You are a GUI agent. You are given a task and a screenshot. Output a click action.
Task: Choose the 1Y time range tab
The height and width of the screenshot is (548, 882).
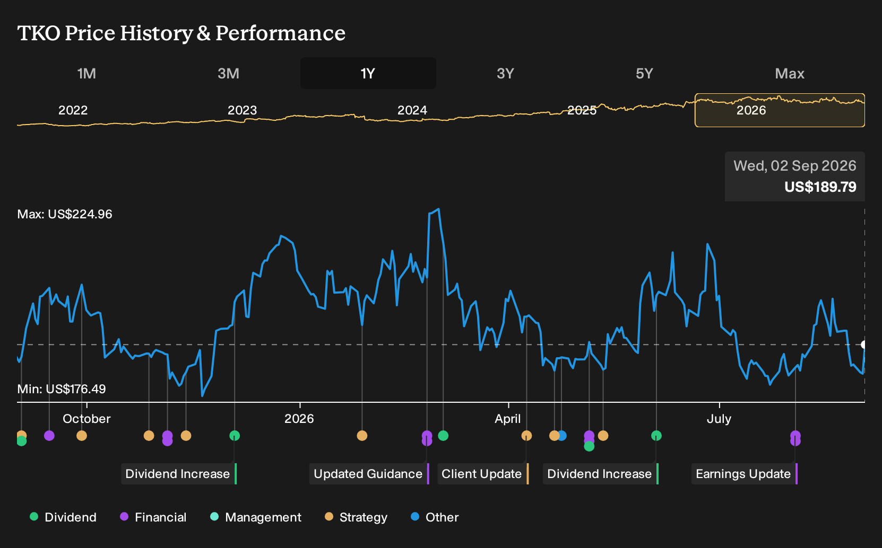[x=368, y=73]
